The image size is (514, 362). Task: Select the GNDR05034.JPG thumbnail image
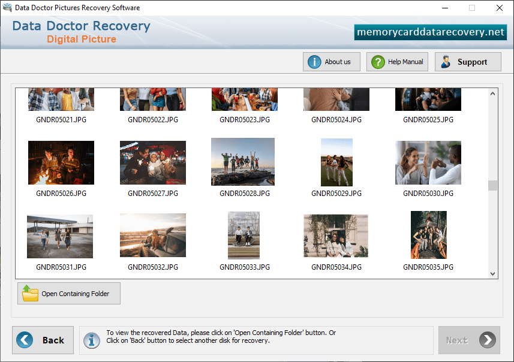[x=336, y=236]
